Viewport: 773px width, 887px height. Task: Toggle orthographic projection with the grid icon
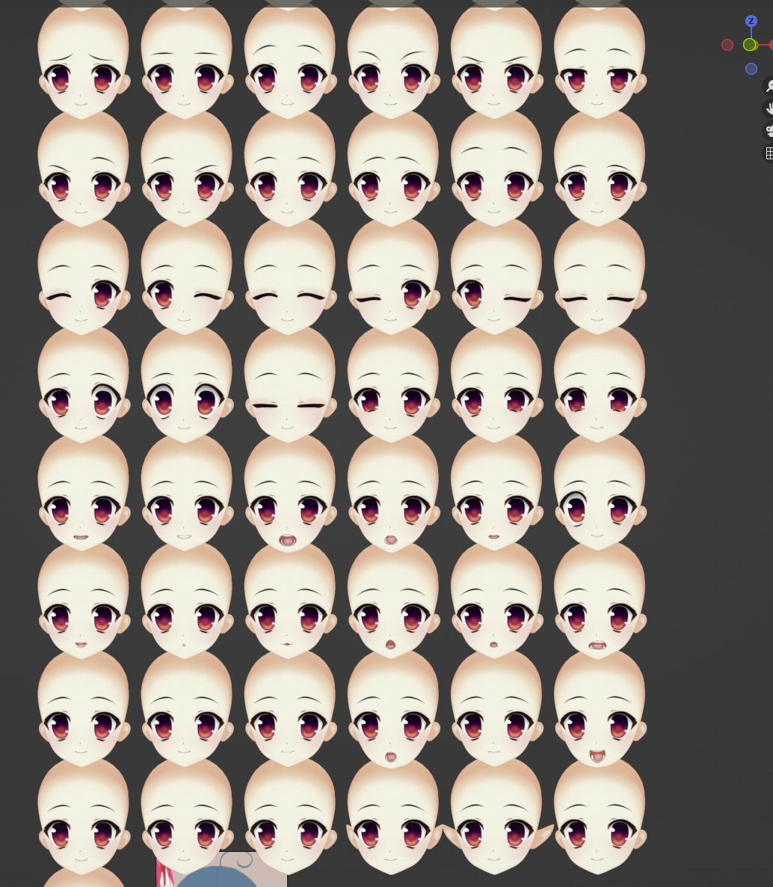[770, 153]
